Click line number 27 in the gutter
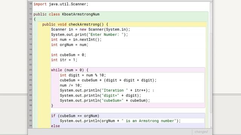The image size is (241, 135). click(31, 90)
